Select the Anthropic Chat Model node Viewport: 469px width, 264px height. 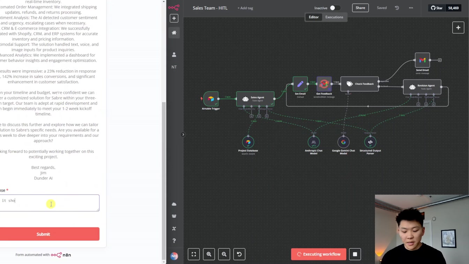(314, 142)
